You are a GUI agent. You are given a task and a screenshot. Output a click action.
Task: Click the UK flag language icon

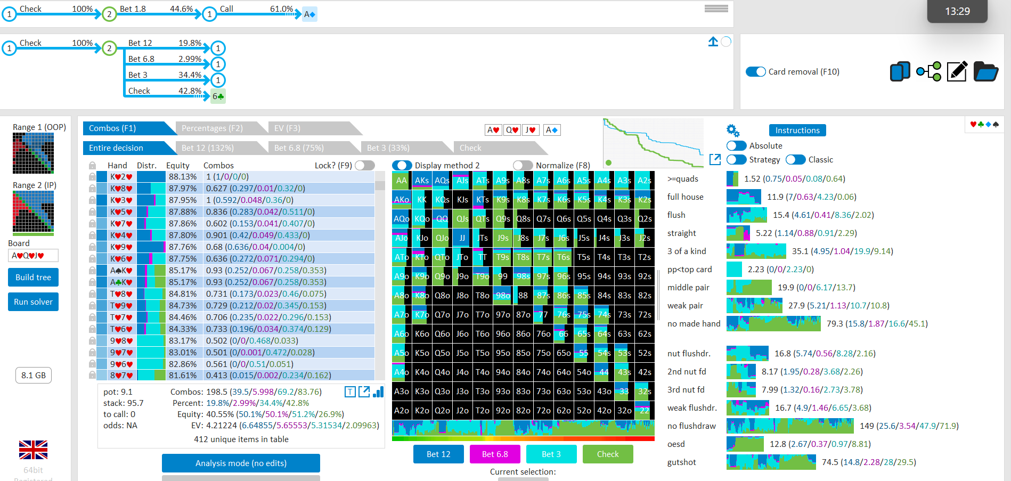(x=33, y=450)
